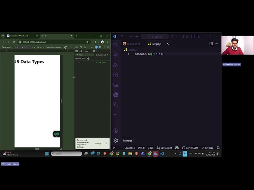Go back with the VS Code title bar arrow
The image size is (254, 190).
[x=131, y=36]
